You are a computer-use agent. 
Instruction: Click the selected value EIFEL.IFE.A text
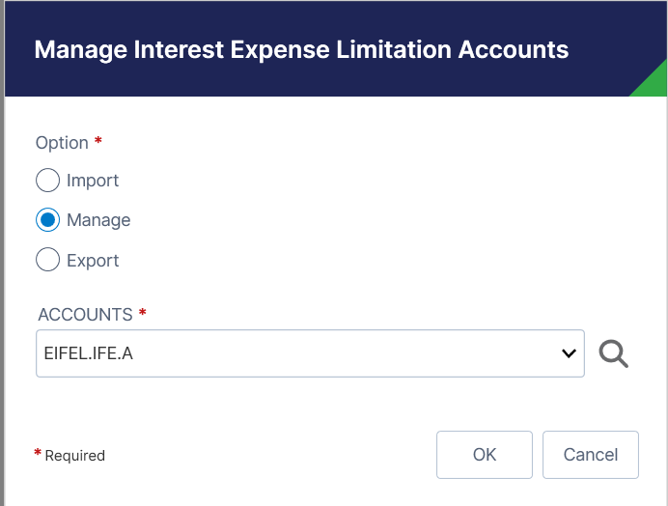point(89,354)
